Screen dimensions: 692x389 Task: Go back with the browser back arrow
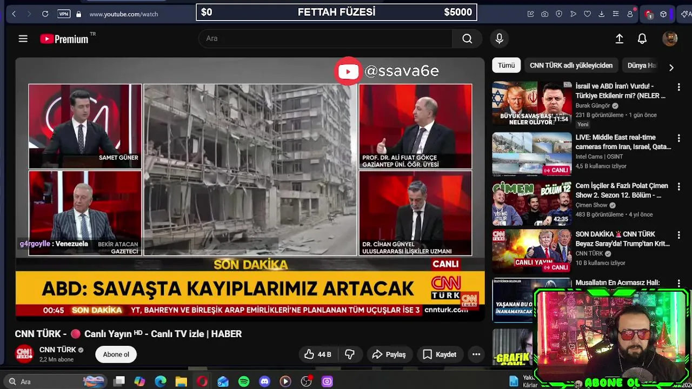tap(14, 14)
